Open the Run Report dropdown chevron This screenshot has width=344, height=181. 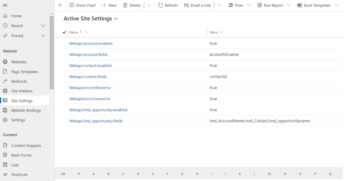(288, 5)
